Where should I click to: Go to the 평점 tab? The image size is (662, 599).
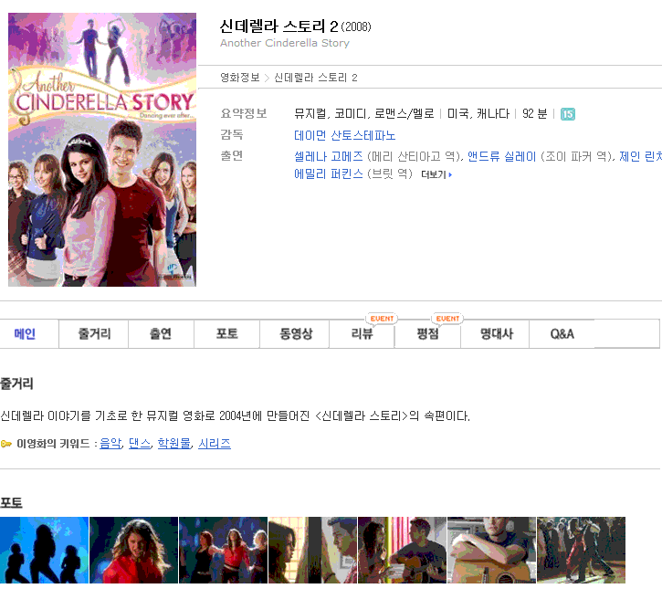(427, 334)
